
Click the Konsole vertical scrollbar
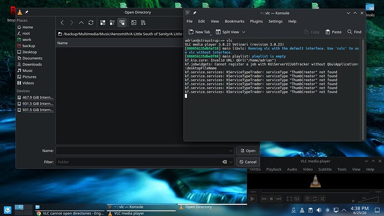click(x=363, y=89)
